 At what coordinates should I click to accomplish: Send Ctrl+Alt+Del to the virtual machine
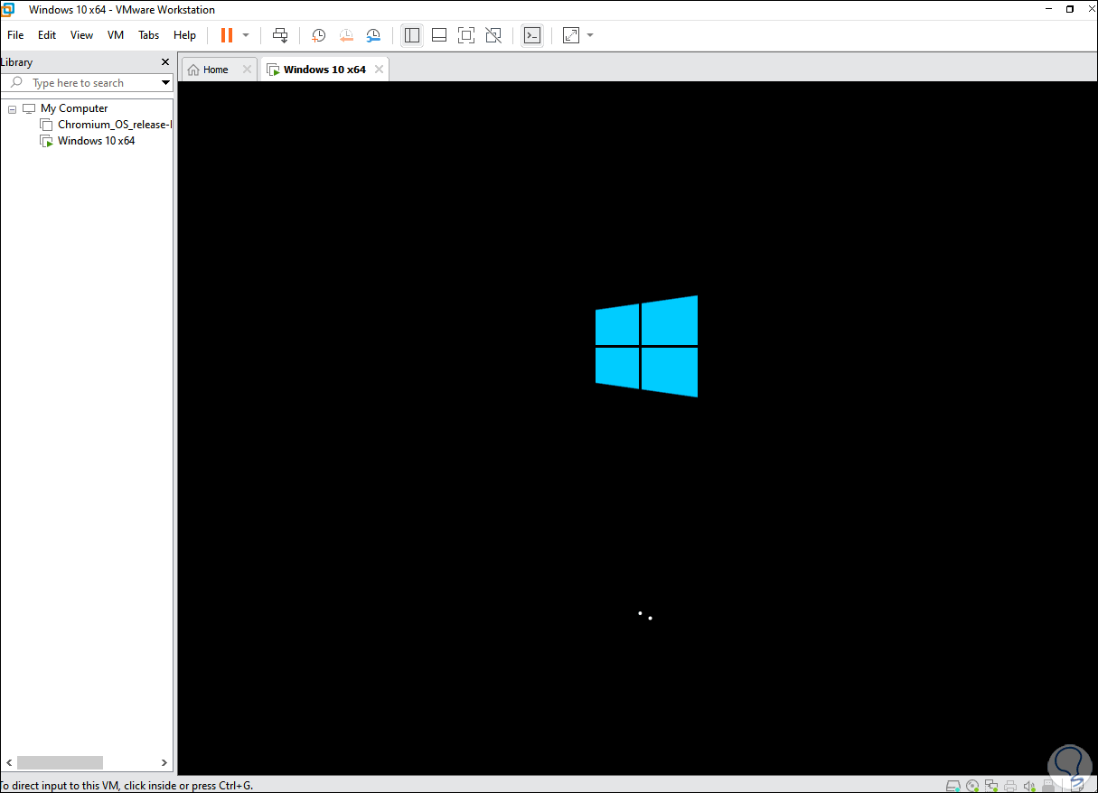280,35
